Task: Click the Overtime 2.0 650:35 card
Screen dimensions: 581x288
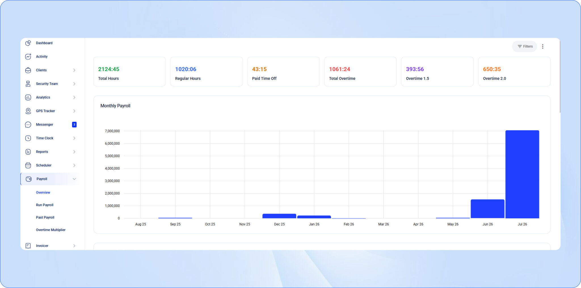Action: [x=514, y=72]
